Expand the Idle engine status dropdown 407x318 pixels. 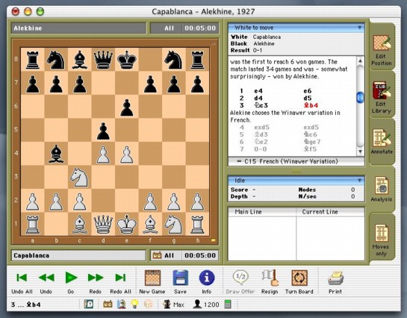click(359, 180)
